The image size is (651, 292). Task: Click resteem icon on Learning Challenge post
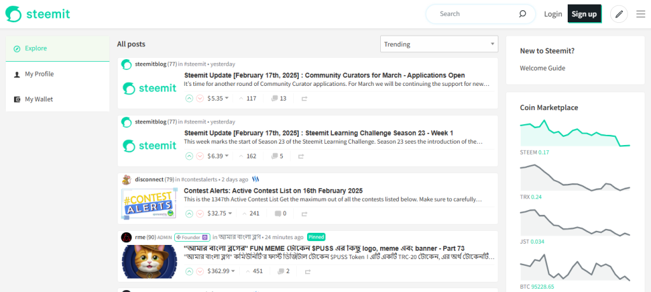(304, 156)
